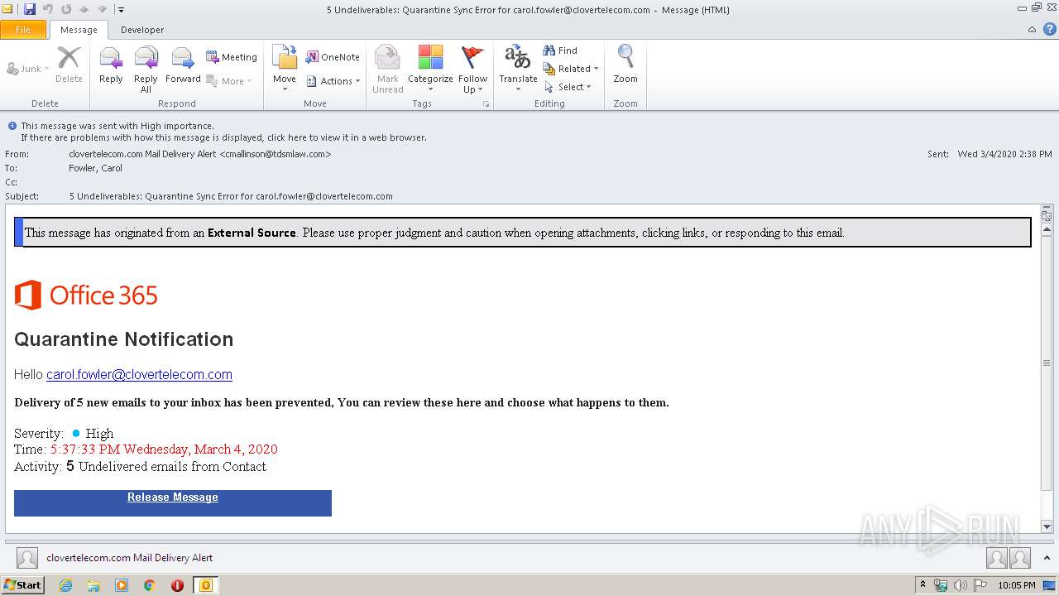The width and height of the screenshot is (1059, 596).
Task: Click the recipient name Fowler, Carol
Action: tap(95, 168)
